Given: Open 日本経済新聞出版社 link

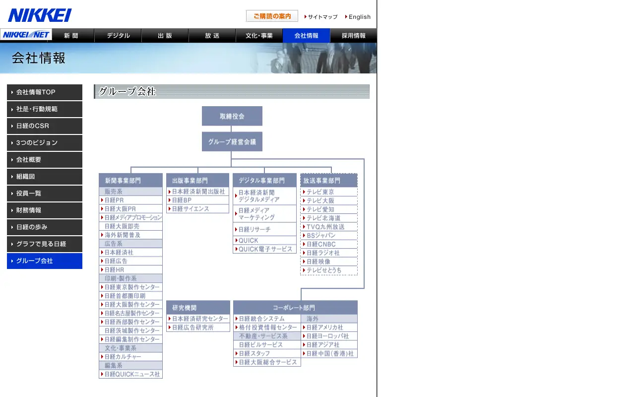Looking at the screenshot, I should pos(198,192).
